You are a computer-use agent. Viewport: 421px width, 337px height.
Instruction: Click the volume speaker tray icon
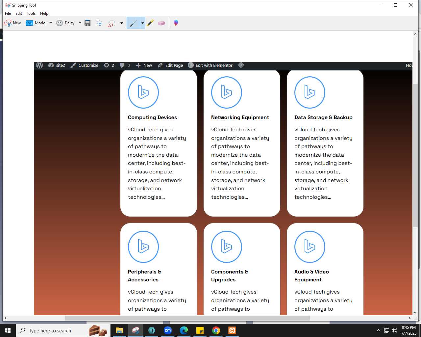pyautogui.click(x=394, y=330)
